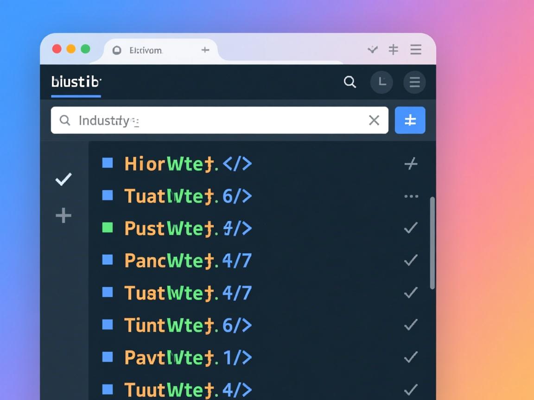Toggle the green square beside PustWtet
The image size is (534, 400).
click(108, 227)
